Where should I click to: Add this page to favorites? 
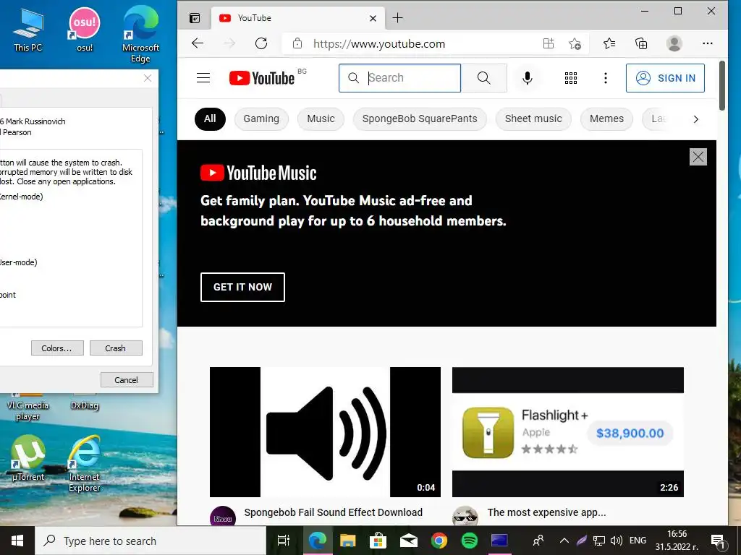pyautogui.click(x=575, y=43)
